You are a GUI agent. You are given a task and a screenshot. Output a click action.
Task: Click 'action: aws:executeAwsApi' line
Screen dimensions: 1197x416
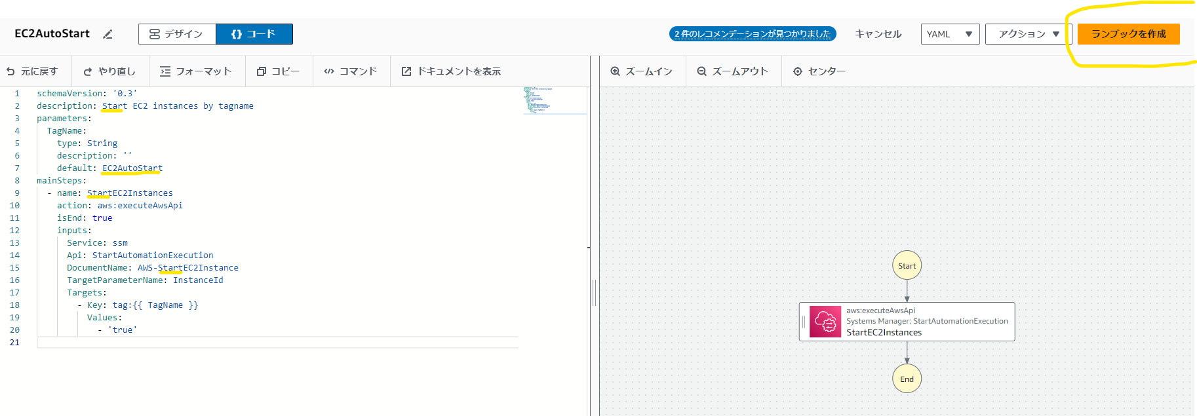(120, 206)
